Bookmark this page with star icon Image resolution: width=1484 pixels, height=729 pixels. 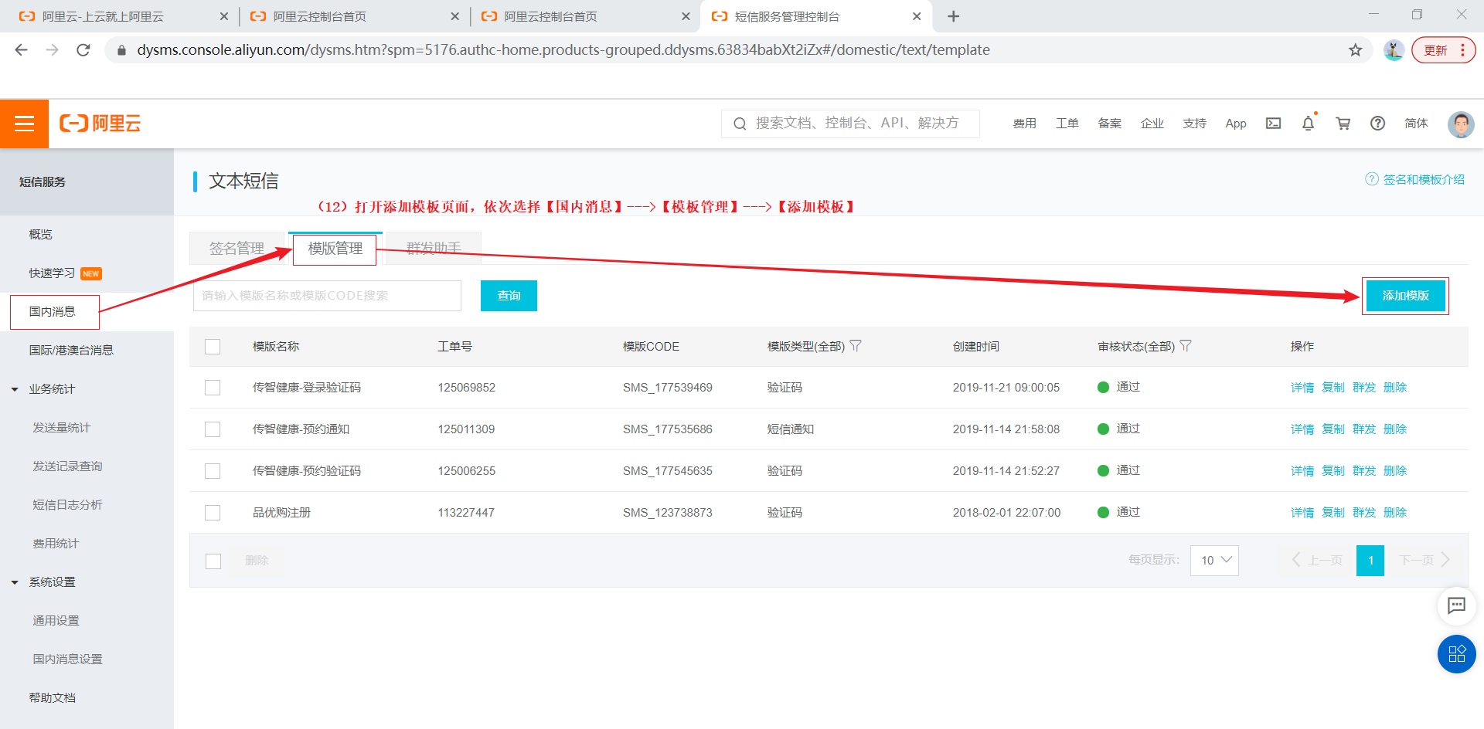pos(1355,50)
